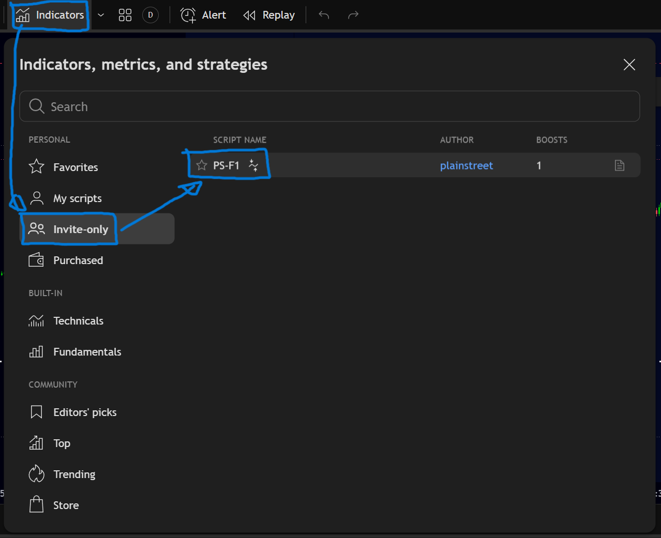
Task: Start bar Replay mode
Action: [x=269, y=15]
